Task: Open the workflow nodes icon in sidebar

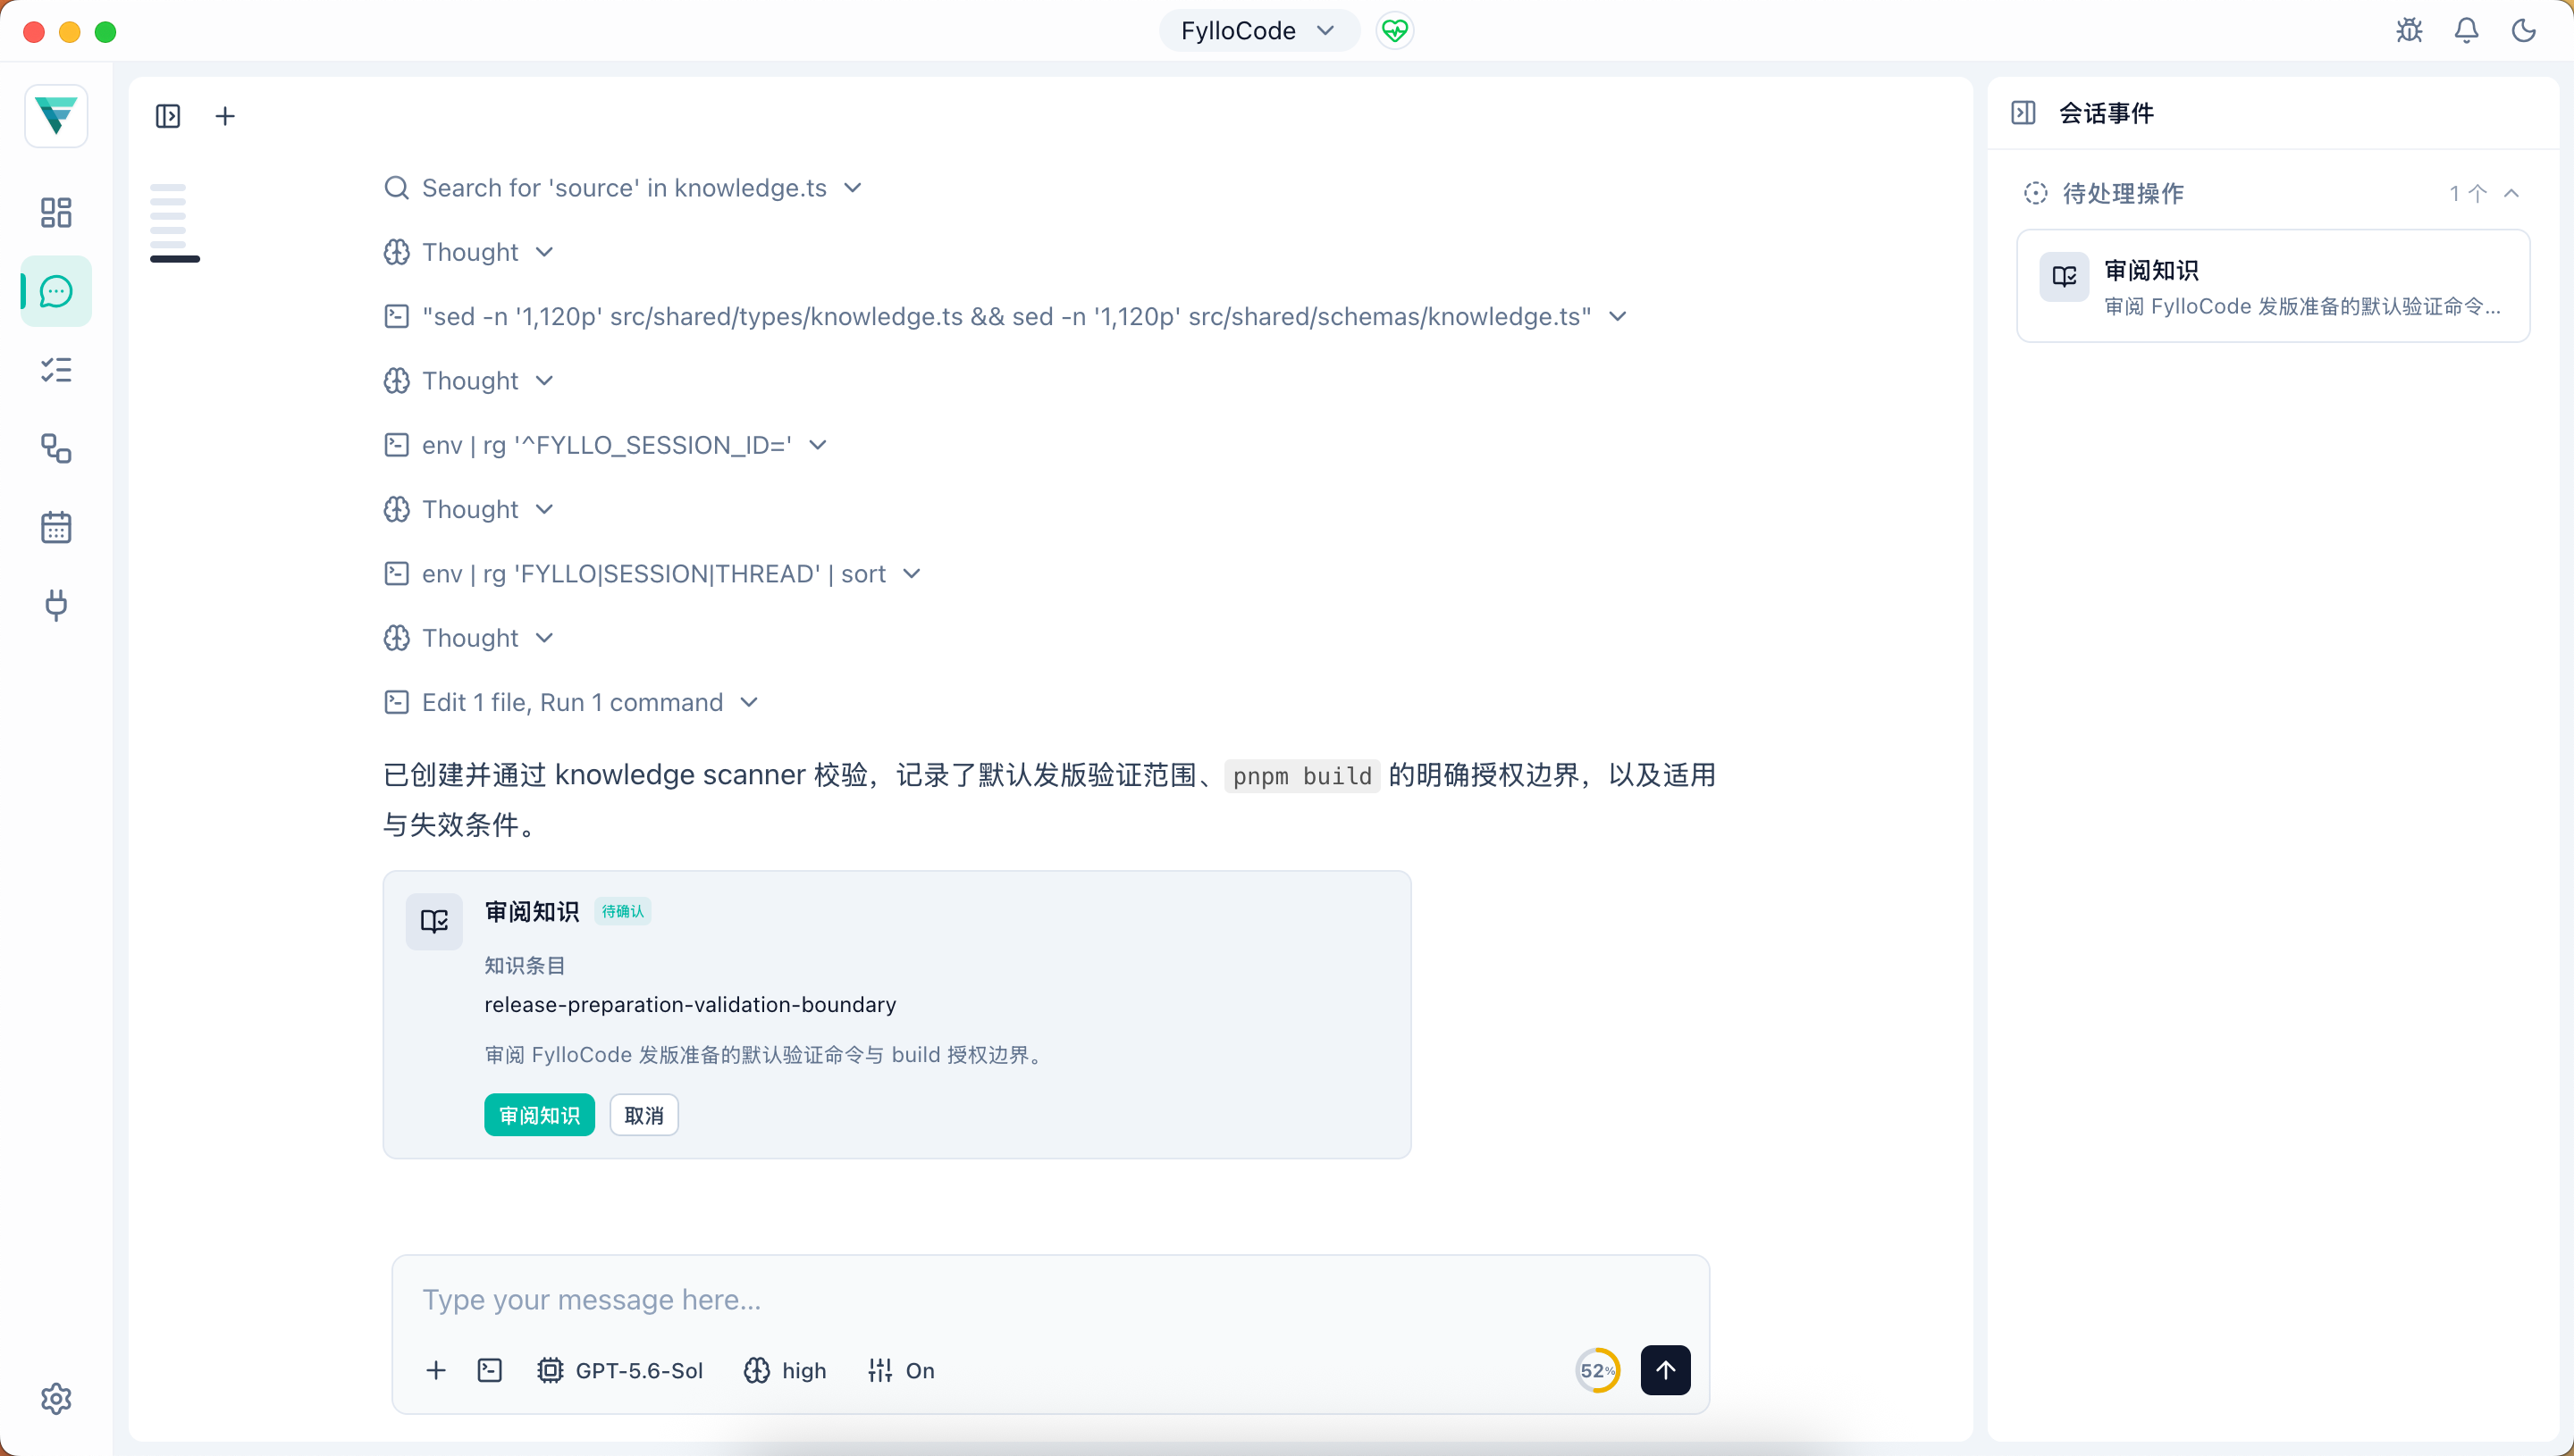Action: point(56,448)
